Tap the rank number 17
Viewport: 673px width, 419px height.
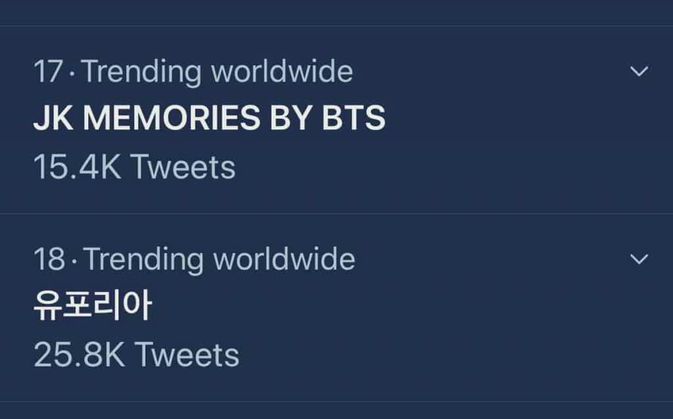point(49,72)
